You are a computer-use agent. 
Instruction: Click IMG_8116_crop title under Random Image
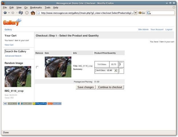point(14,91)
